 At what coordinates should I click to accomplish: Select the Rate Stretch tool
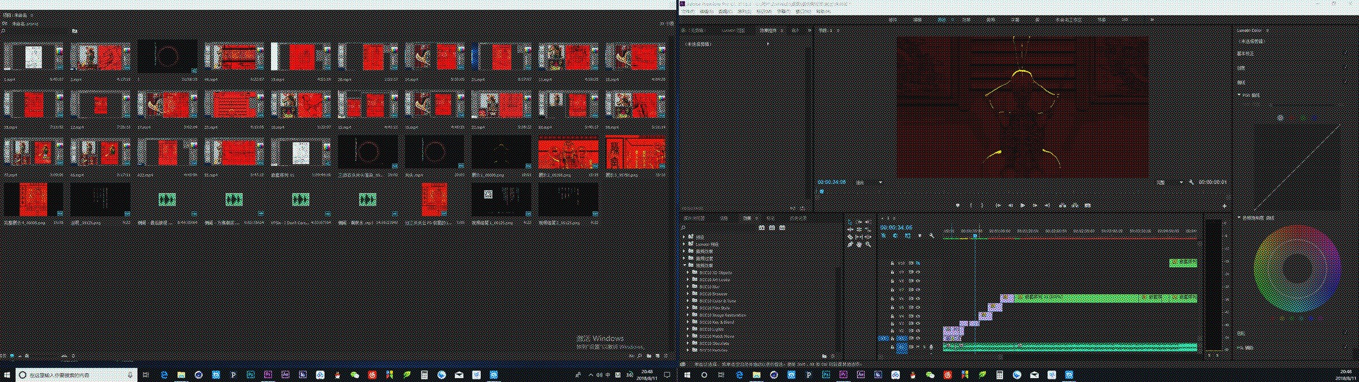[x=869, y=230]
